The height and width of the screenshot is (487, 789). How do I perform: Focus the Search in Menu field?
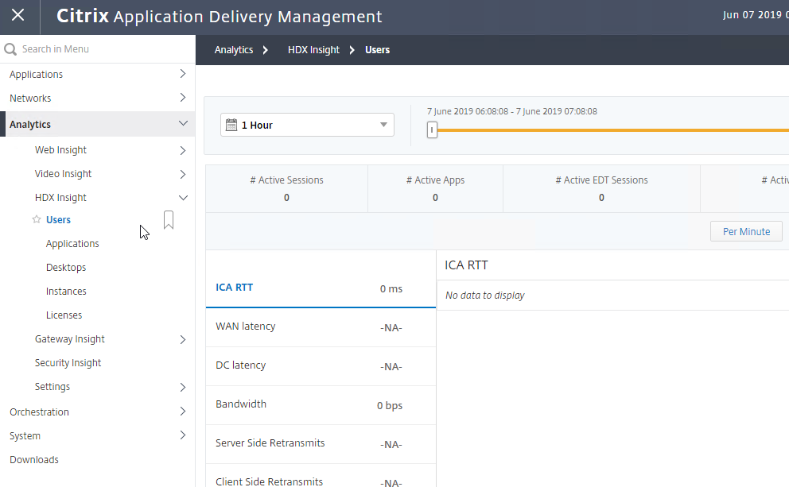[98, 49]
